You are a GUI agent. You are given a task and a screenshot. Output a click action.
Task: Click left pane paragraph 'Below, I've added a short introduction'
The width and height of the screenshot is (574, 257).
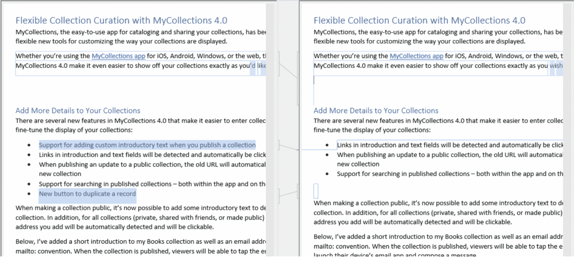[x=141, y=247]
